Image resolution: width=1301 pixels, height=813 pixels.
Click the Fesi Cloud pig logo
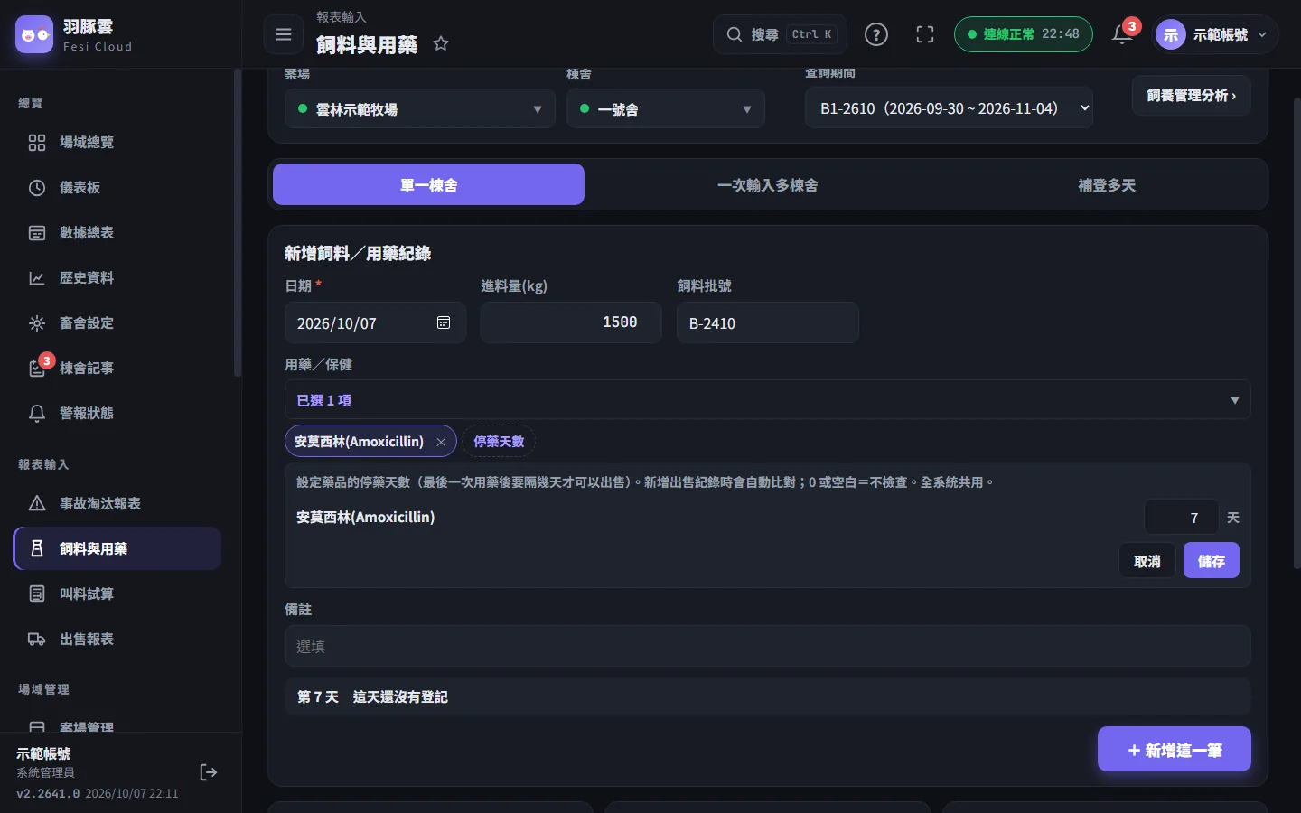click(34, 35)
